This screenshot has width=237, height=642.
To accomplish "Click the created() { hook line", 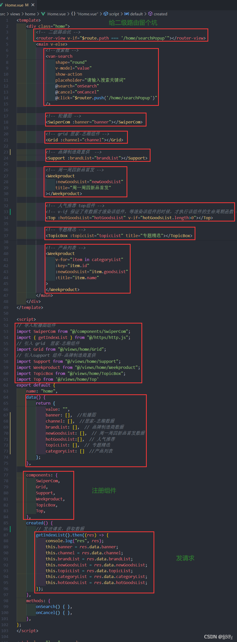I will tap(40, 523).
